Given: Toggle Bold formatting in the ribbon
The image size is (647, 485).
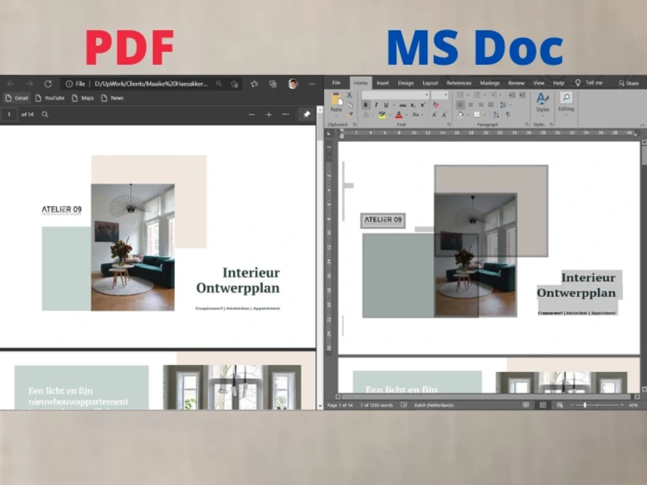Looking at the screenshot, I should coord(366,105).
